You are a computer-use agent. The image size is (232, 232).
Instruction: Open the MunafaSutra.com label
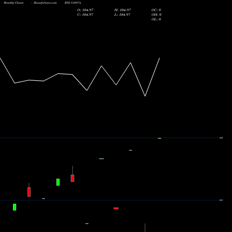tap(45, 3)
